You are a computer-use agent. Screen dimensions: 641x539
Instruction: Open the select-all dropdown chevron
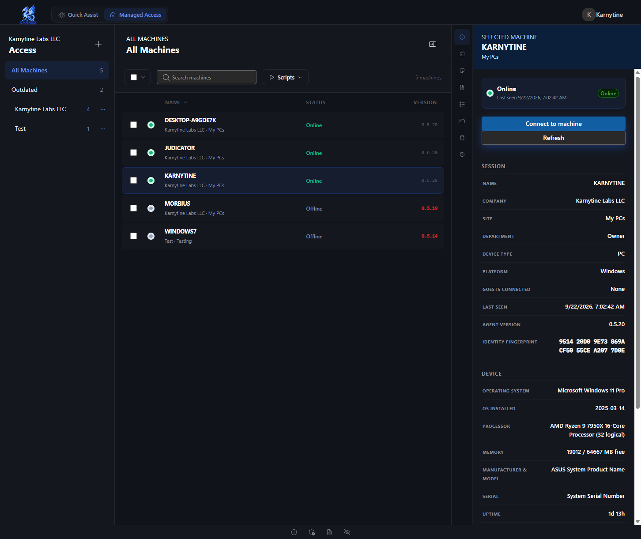click(143, 77)
